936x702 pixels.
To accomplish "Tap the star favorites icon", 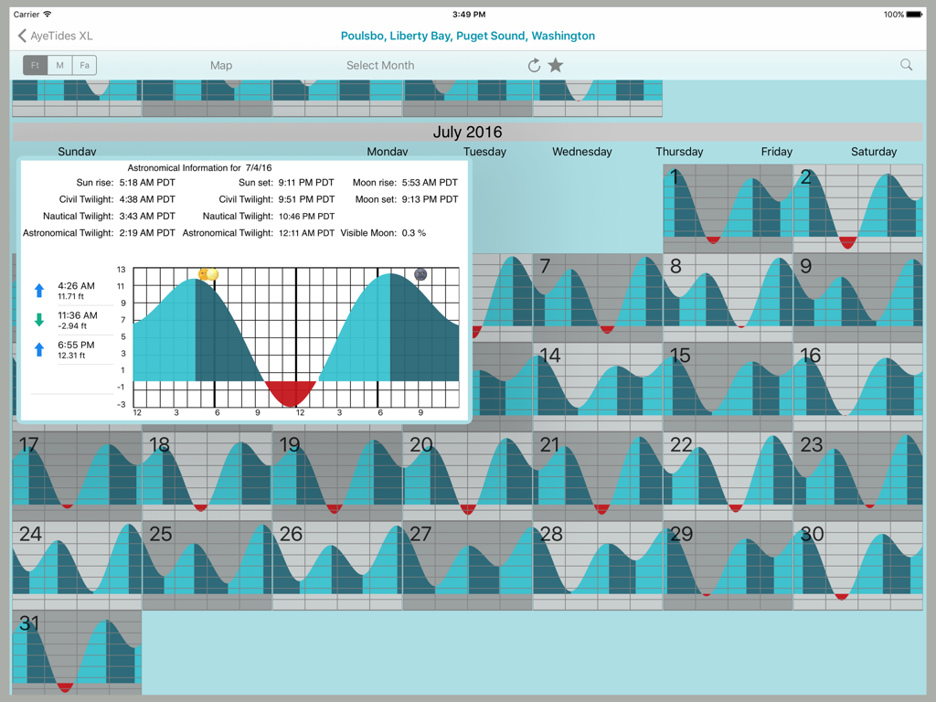I will coord(556,65).
